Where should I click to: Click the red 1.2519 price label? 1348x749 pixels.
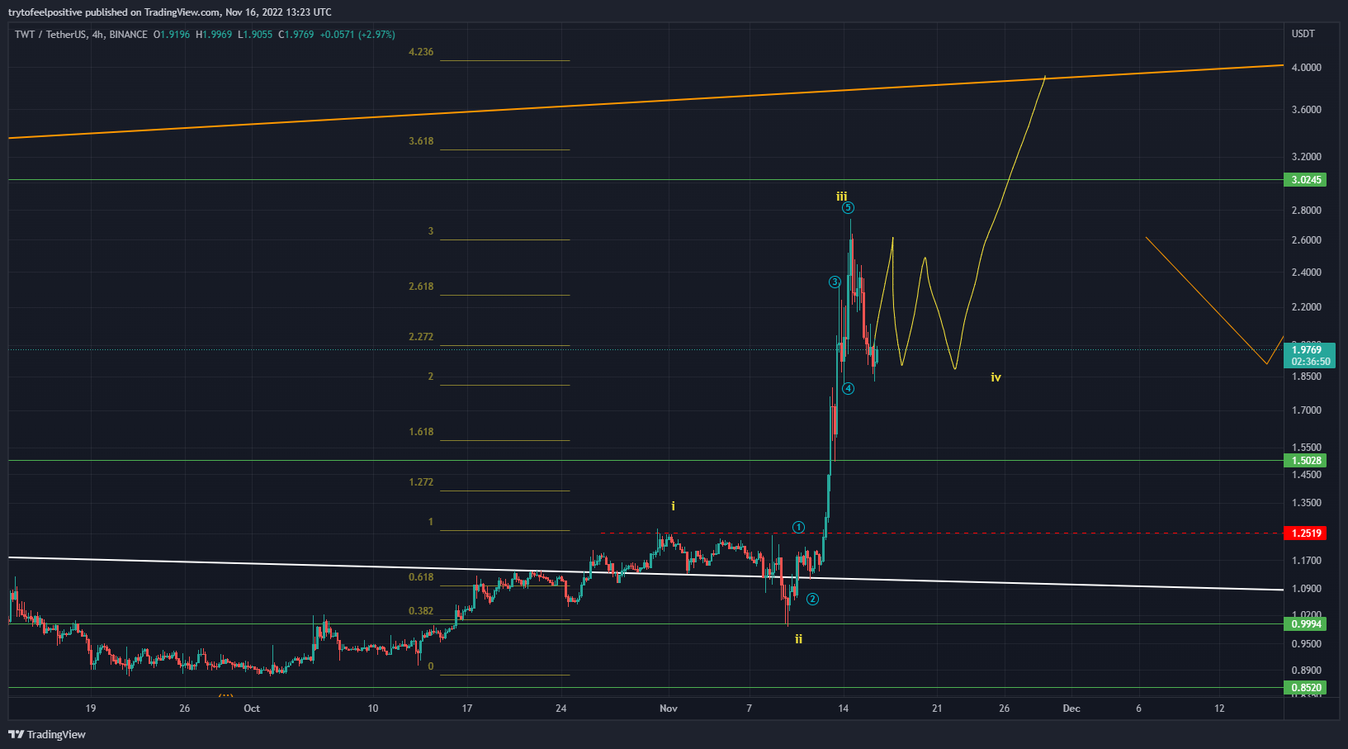click(1306, 533)
